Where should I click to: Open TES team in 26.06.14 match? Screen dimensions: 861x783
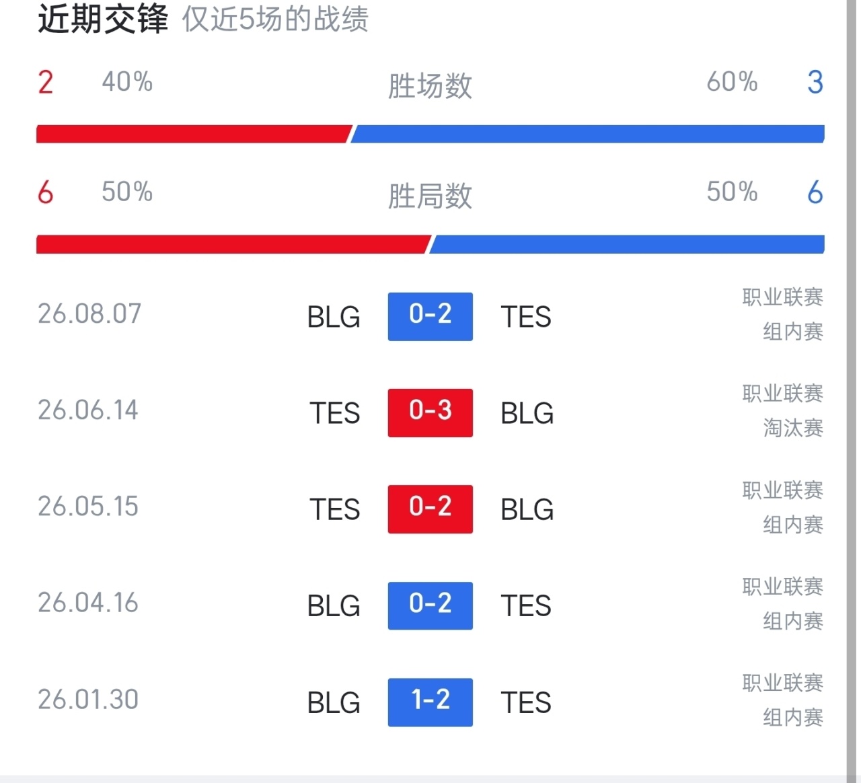[334, 413]
